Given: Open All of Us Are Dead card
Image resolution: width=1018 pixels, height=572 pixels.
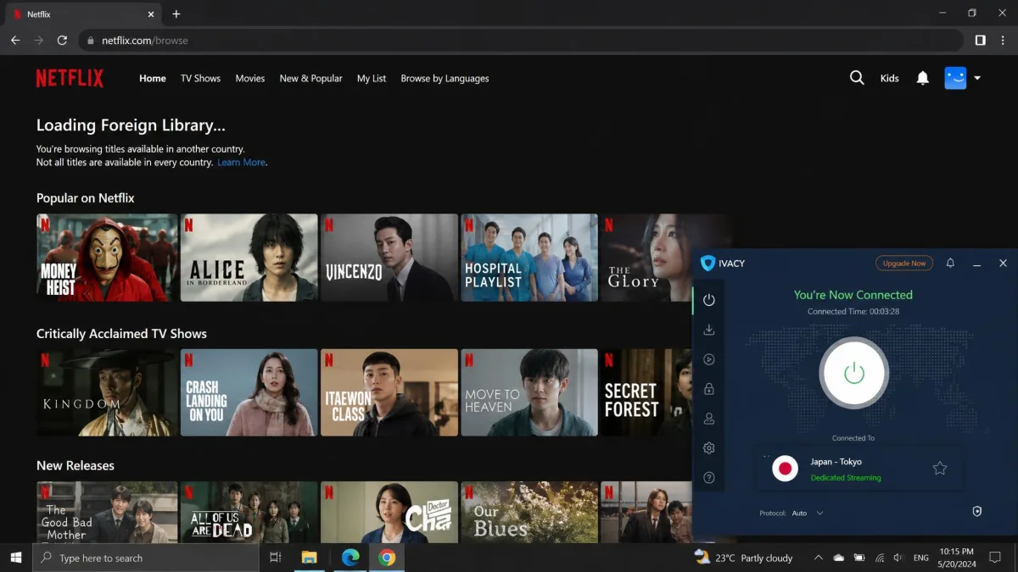Looking at the screenshot, I should [x=249, y=513].
